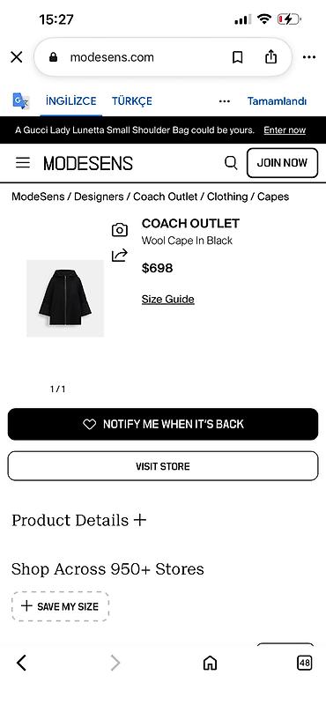This screenshot has height=705, width=326.
Task: Tap the search magnifier icon
Action: pyautogui.click(x=231, y=163)
